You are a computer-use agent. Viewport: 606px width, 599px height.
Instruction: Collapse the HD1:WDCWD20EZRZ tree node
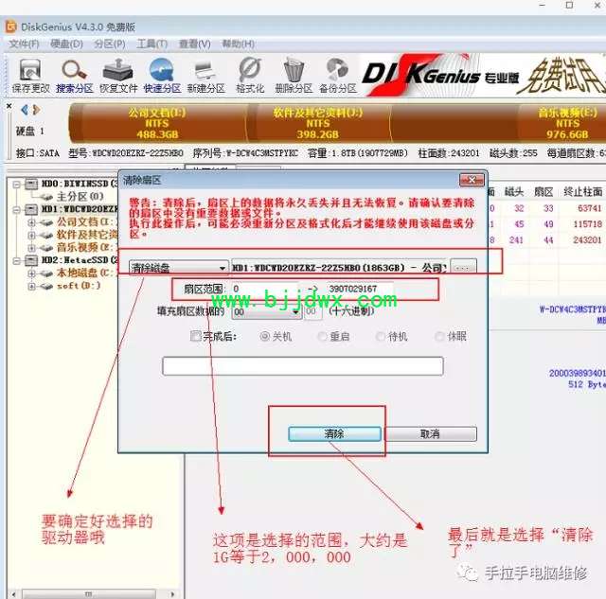16,210
